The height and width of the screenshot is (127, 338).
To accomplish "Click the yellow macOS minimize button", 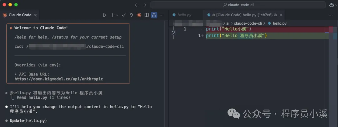I will [10, 4].
